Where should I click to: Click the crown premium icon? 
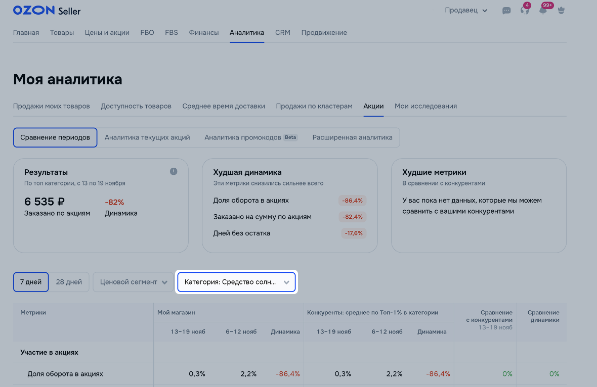coord(561,11)
